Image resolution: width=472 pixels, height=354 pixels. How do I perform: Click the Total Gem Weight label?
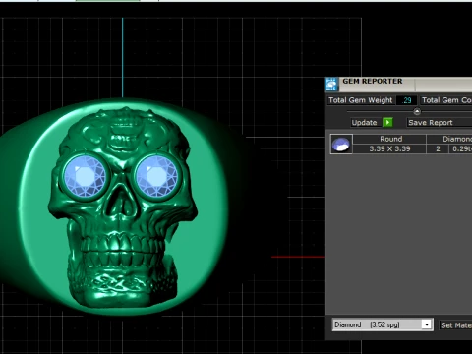coord(361,100)
